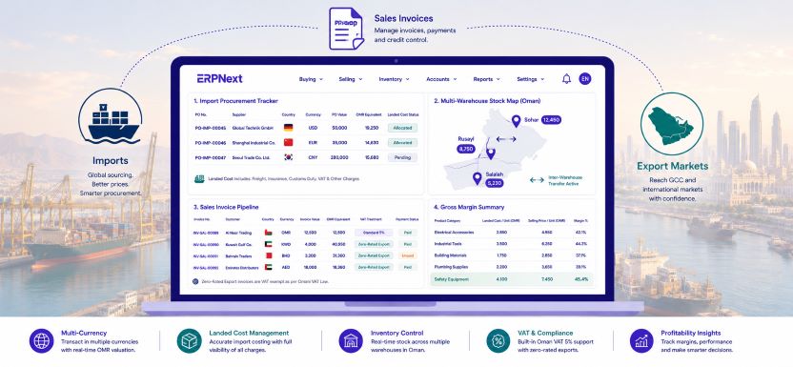Click the Gross Margin Summary heading
The width and height of the screenshot is (793, 367).
(469, 207)
